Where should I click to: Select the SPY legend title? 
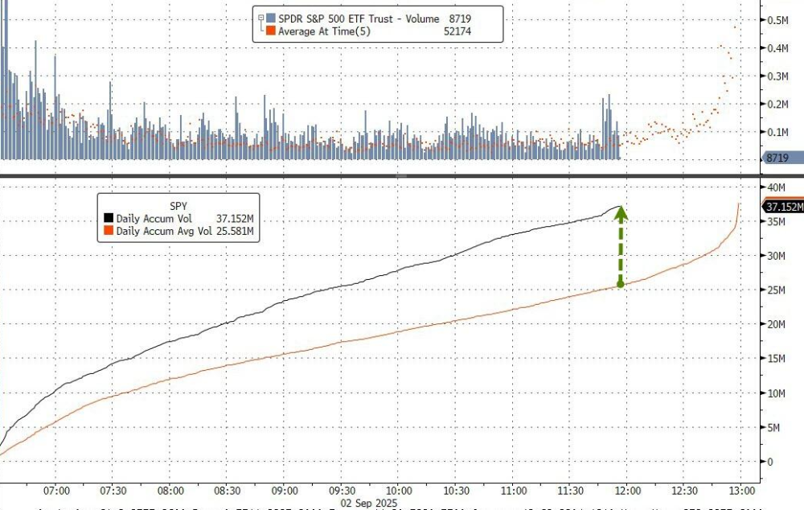pos(178,205)
